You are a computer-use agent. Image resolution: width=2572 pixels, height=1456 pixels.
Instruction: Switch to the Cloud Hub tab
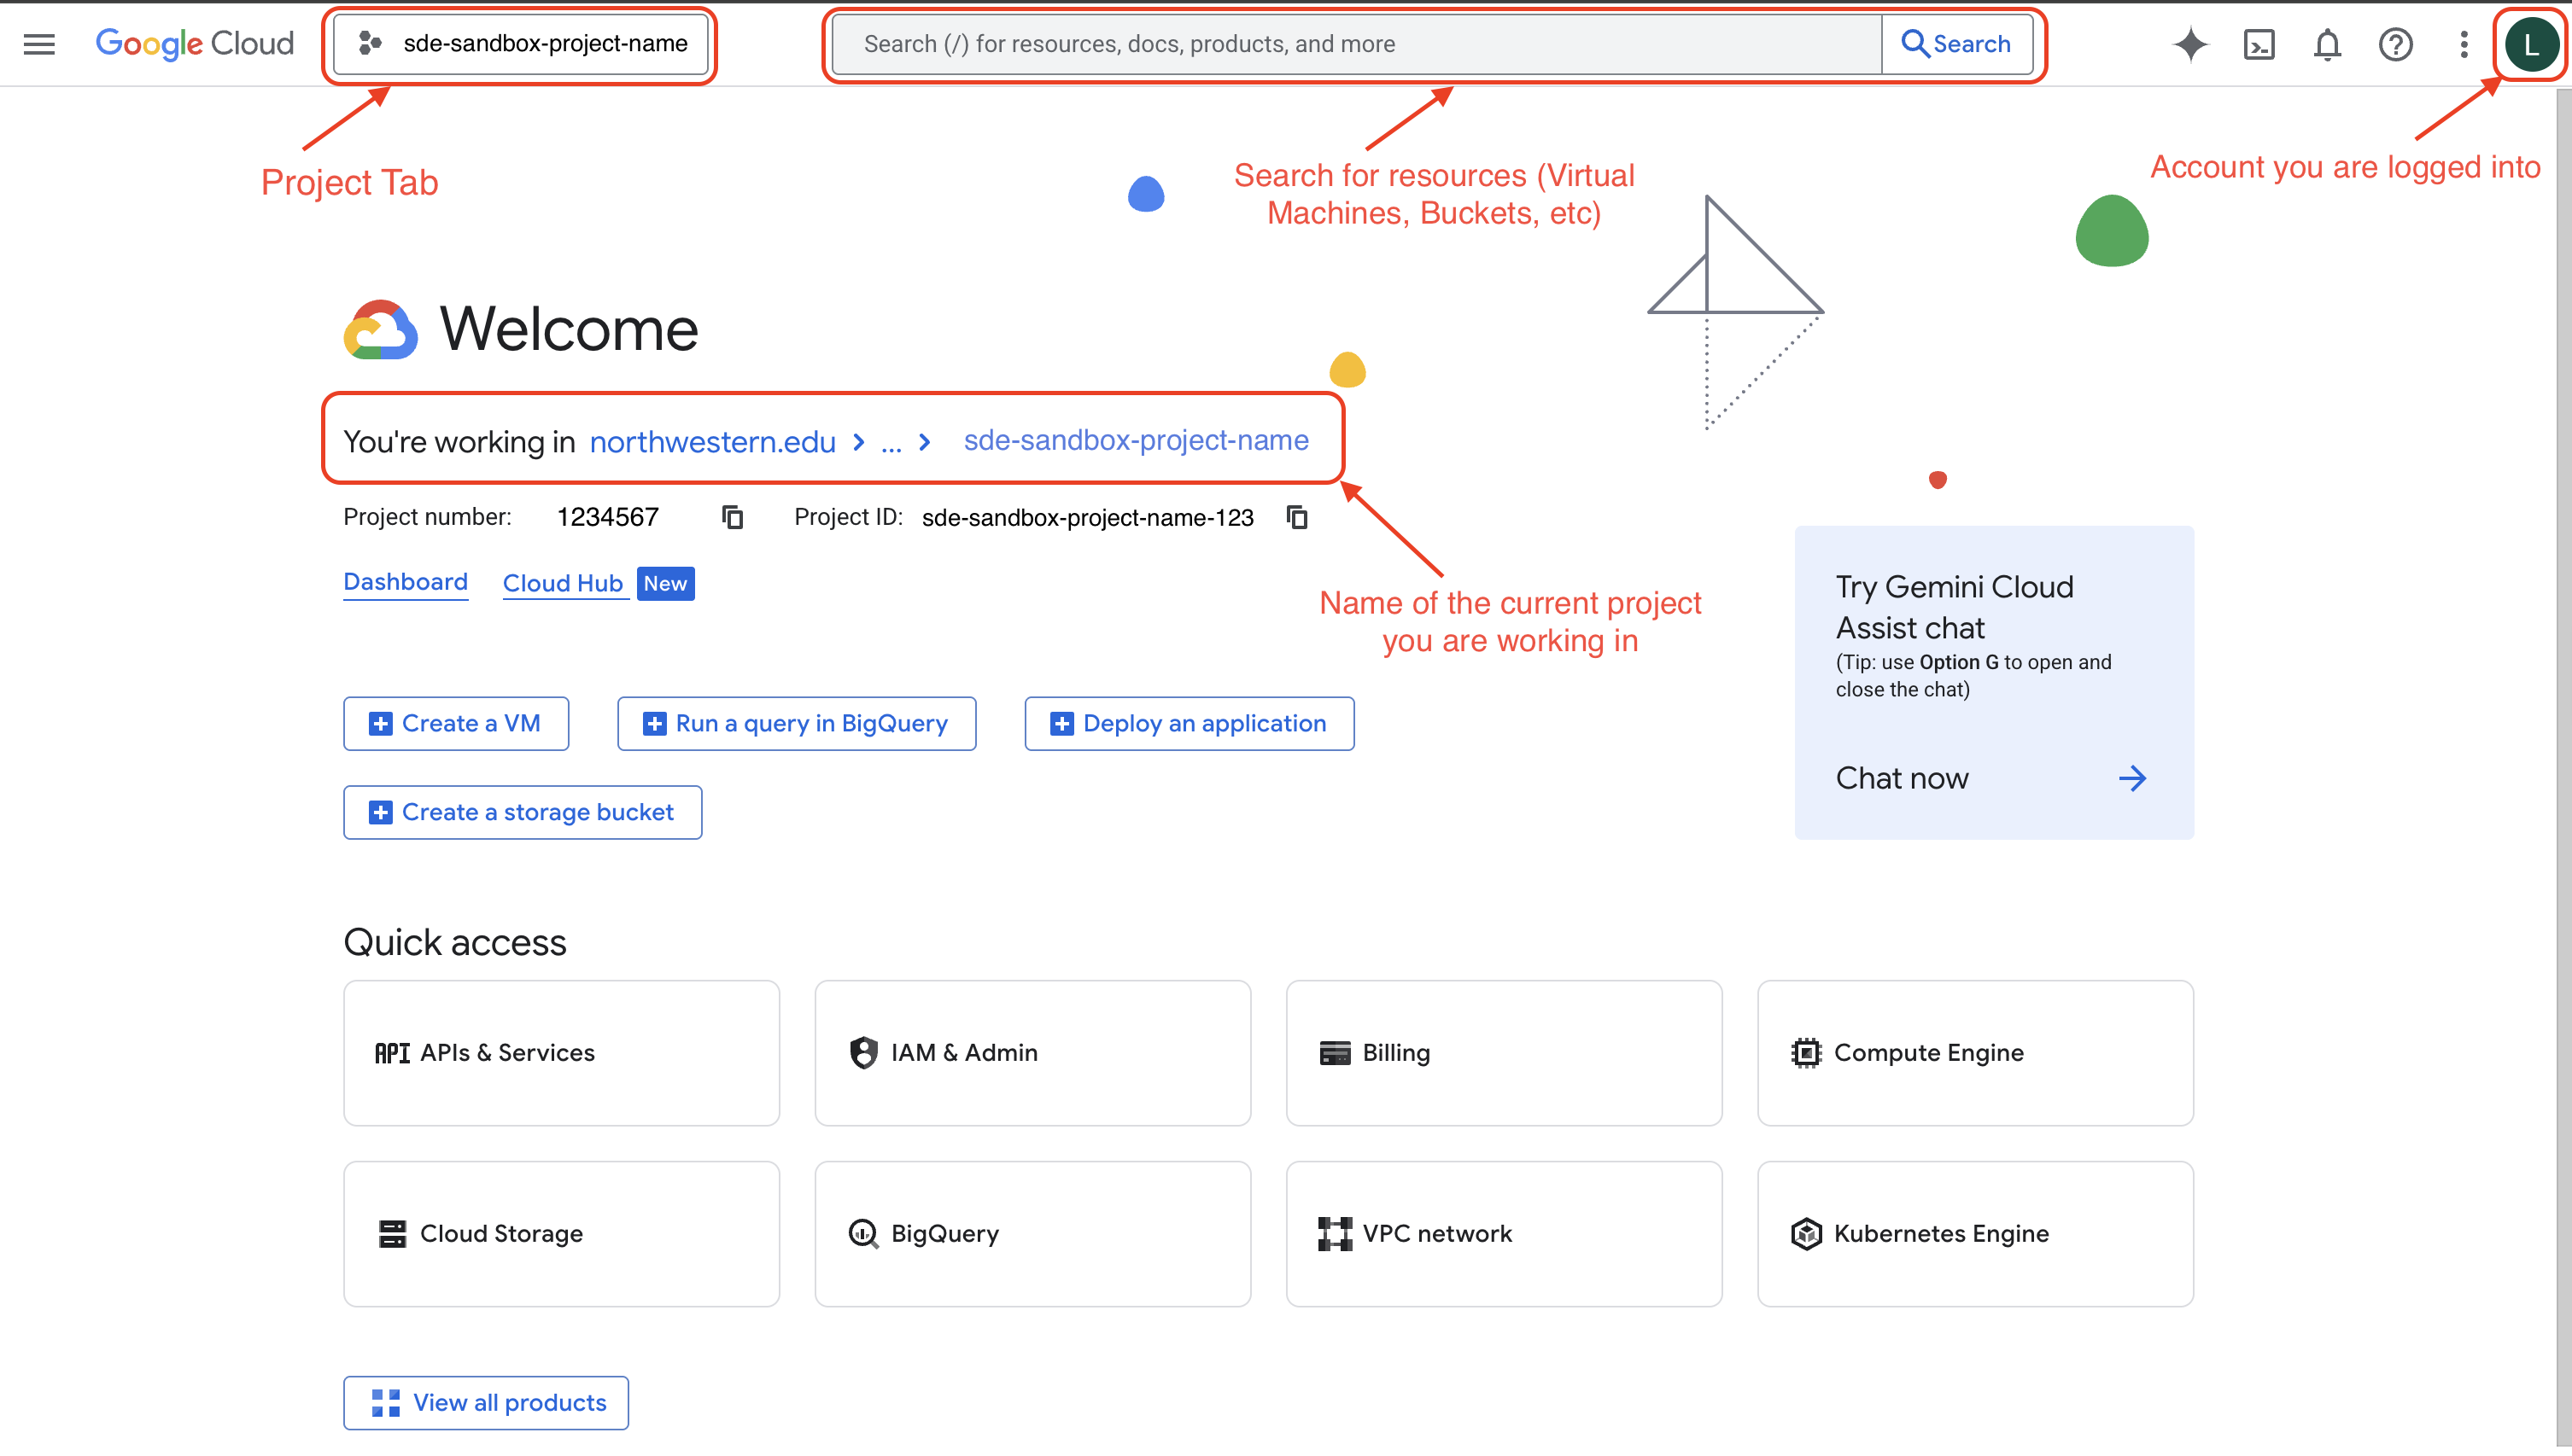562,583
